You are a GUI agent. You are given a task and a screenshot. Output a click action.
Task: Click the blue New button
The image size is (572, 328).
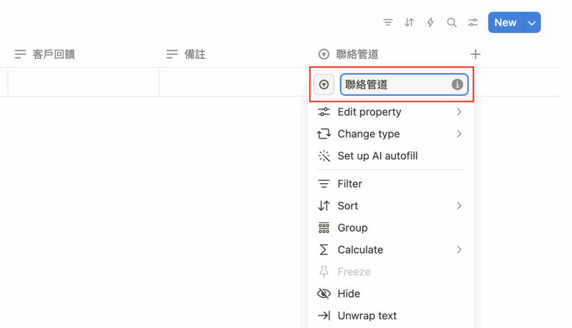[505, 23]
